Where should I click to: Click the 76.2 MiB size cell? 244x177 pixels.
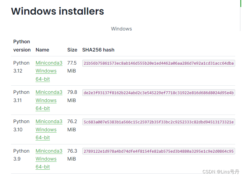pyautogui.click(x=72, y=126)
